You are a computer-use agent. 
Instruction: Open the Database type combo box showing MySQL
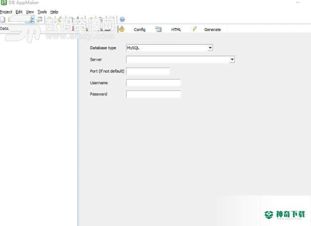click(x=169, y=48)
